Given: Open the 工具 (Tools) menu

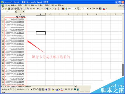Looking at the screenshot, I should pyautogui.click(x=40, y=5).
